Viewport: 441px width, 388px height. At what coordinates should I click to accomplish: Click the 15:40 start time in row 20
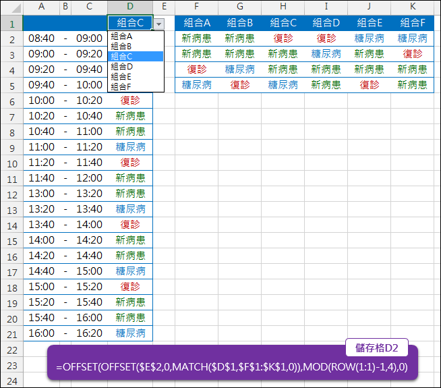41,318
